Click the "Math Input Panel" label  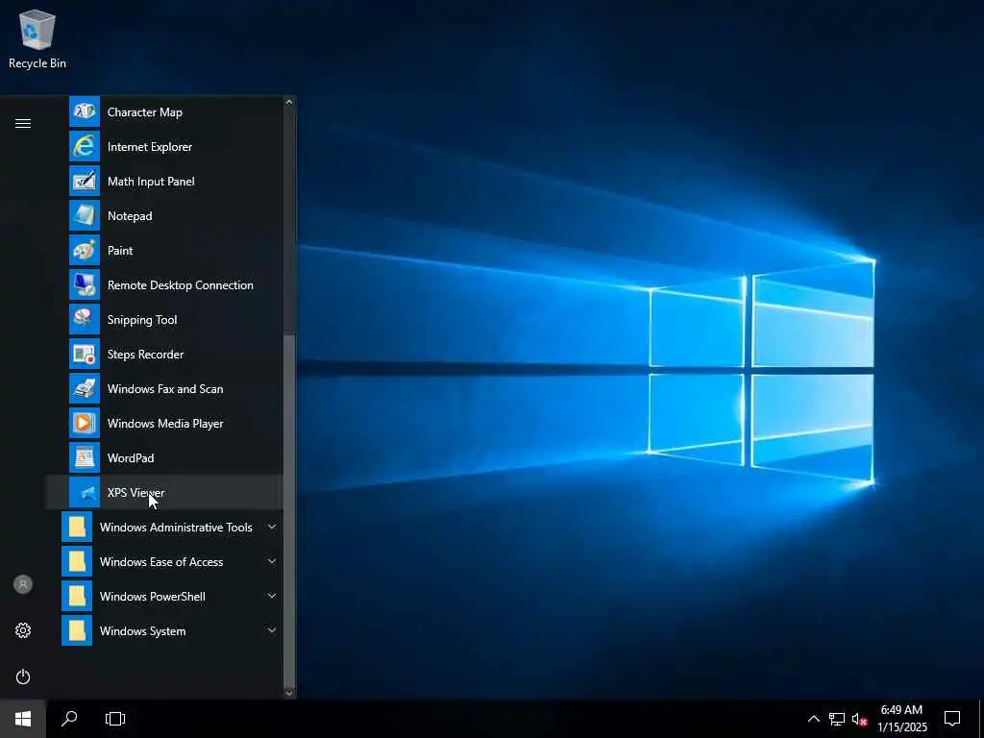point(151,182)
